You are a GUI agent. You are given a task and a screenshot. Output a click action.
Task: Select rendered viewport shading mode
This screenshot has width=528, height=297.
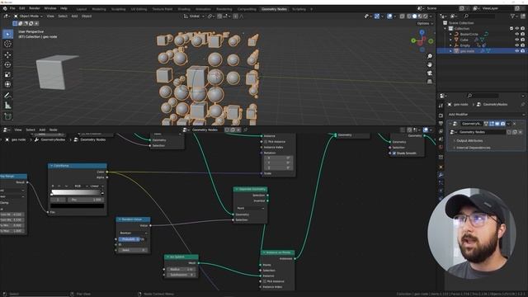426,16
